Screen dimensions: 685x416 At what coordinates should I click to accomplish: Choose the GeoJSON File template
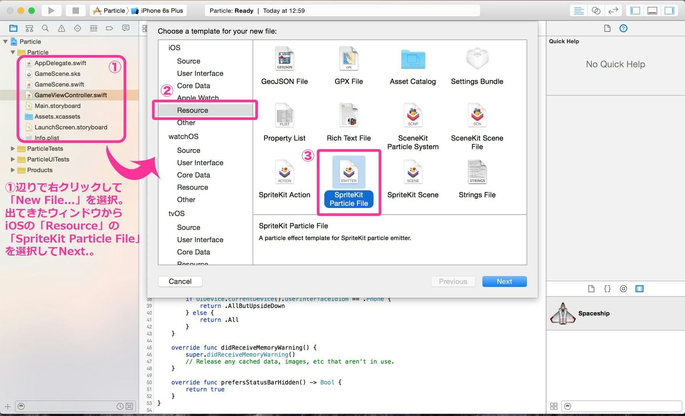click(284, 65)
